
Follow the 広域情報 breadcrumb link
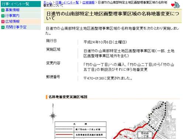point(88,2)
